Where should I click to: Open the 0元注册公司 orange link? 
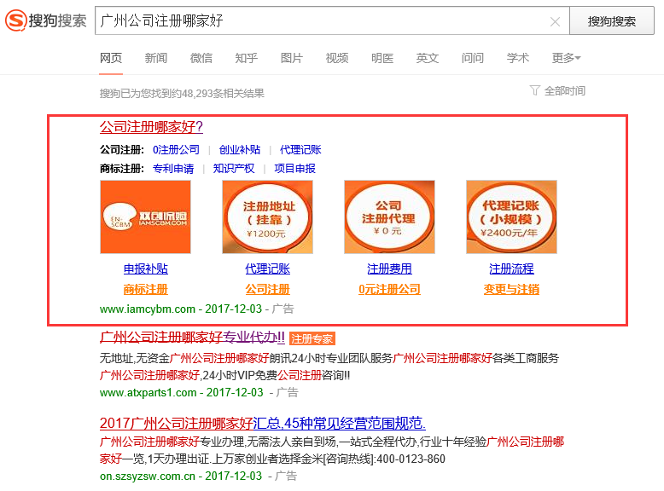tap(389, 289)
